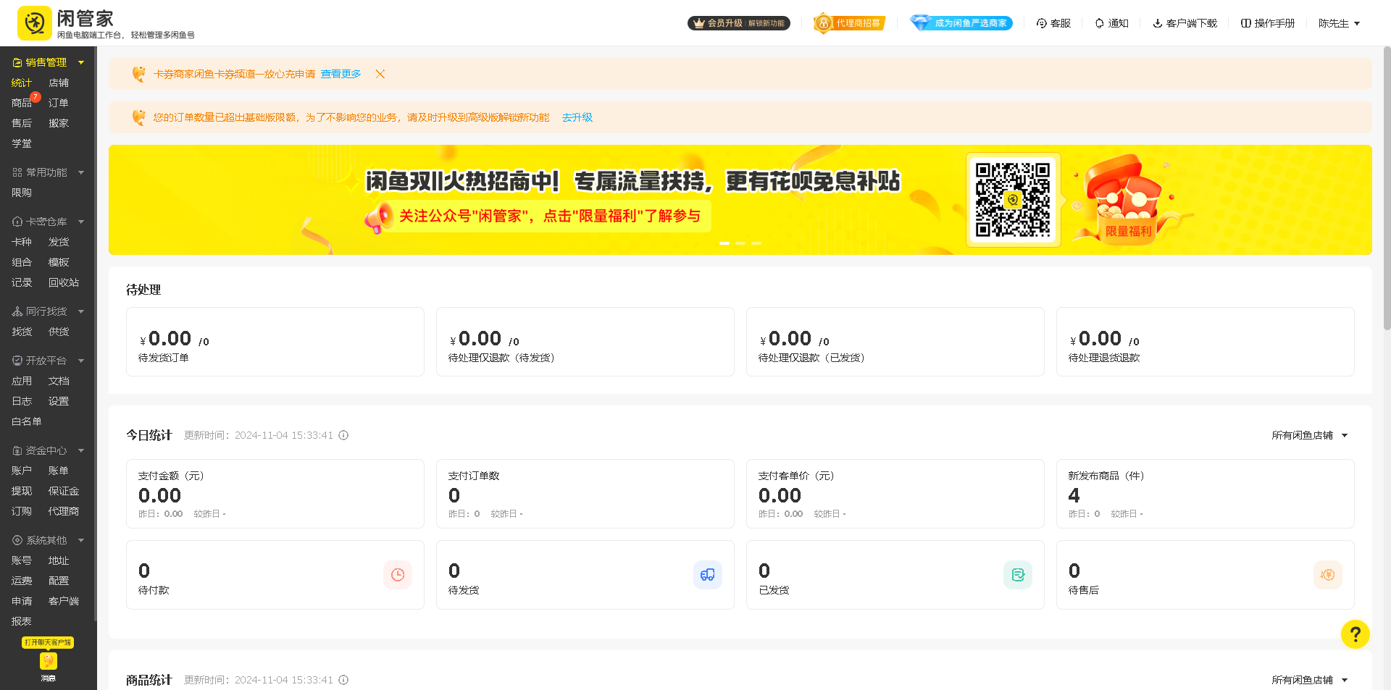The image size is (1391, 690).
Task: Click the 查看更多 link
Action: pyautogui.click(x=341, y=74)
